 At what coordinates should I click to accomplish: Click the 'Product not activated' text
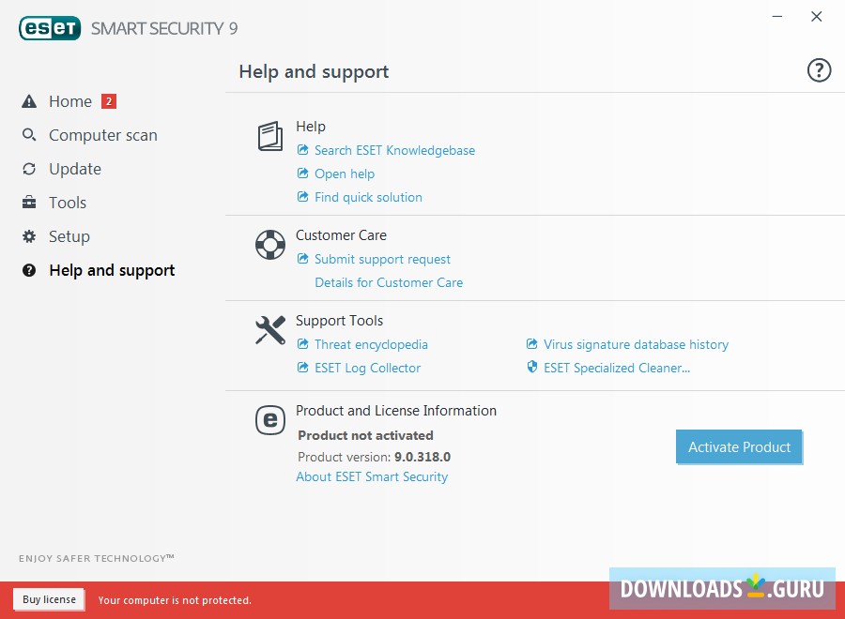(365, 435)
